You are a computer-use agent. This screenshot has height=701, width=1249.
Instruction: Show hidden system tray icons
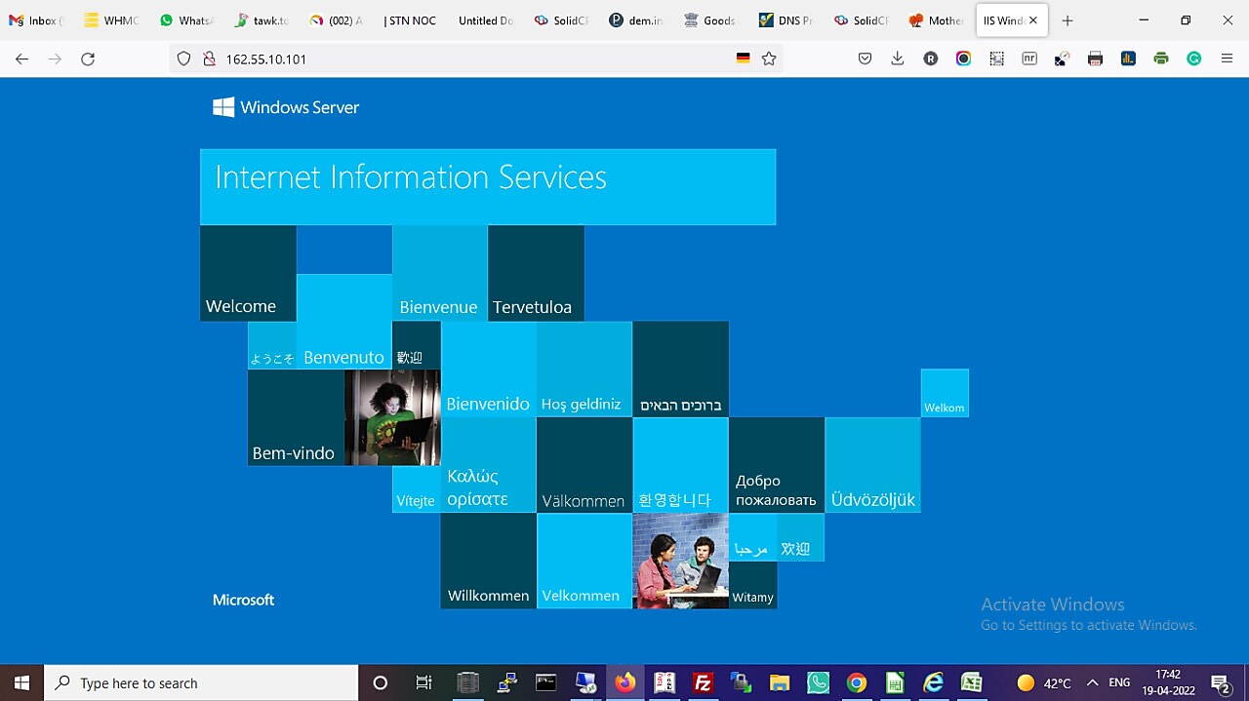(1092, 682)
